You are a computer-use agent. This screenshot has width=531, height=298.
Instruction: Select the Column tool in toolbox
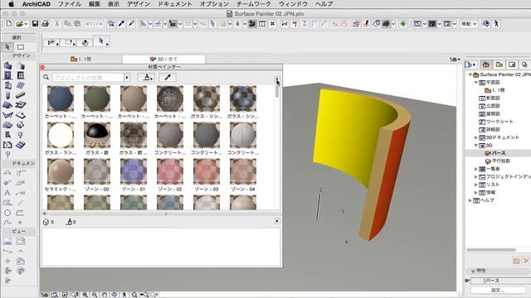[x=7, y=95]
